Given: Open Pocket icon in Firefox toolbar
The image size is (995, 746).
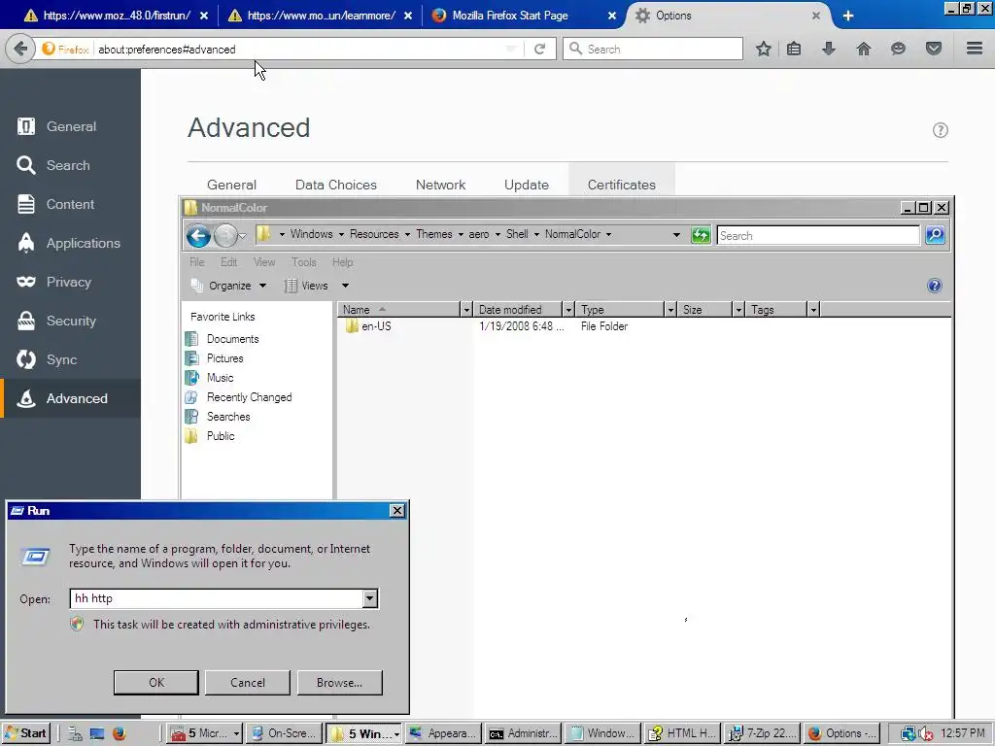Looking at the screenshot, I should pos(934,49).
